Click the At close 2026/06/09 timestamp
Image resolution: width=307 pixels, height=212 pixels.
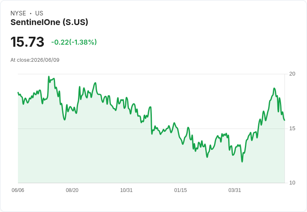pos(35,60)
